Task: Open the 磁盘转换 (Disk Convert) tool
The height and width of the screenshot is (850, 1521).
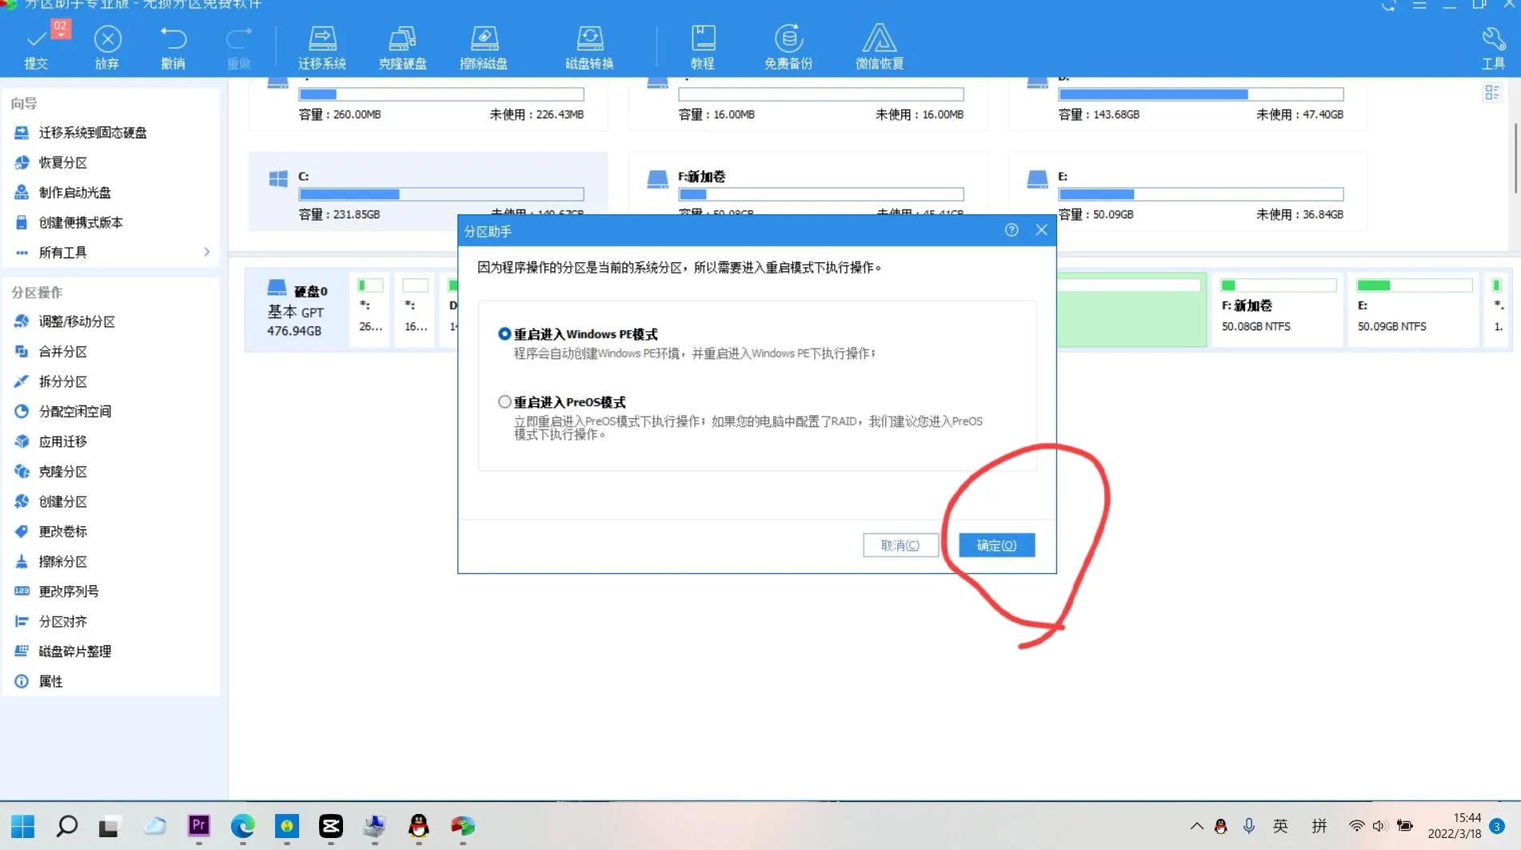Action: [x=589, y=46]
